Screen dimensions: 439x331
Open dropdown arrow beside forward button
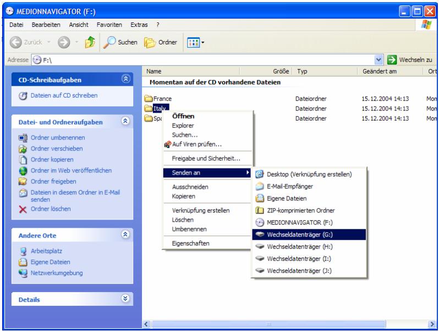76,42
